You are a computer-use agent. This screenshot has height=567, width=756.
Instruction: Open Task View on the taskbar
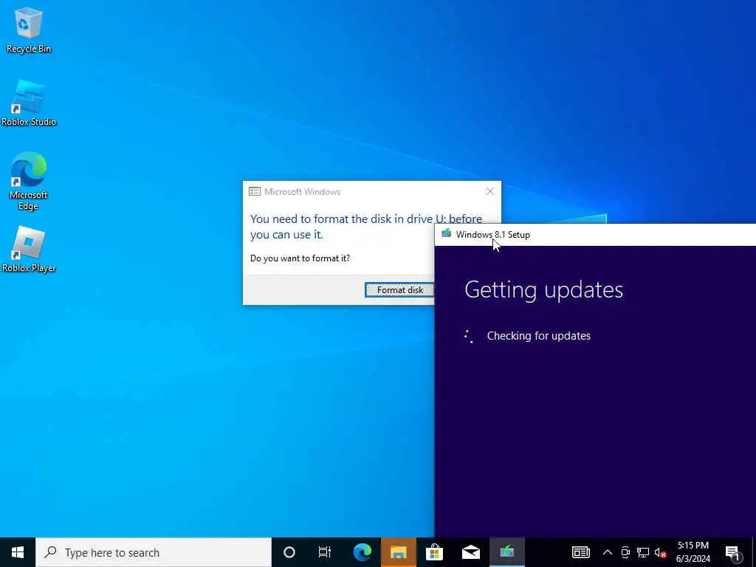pos(325,552)
